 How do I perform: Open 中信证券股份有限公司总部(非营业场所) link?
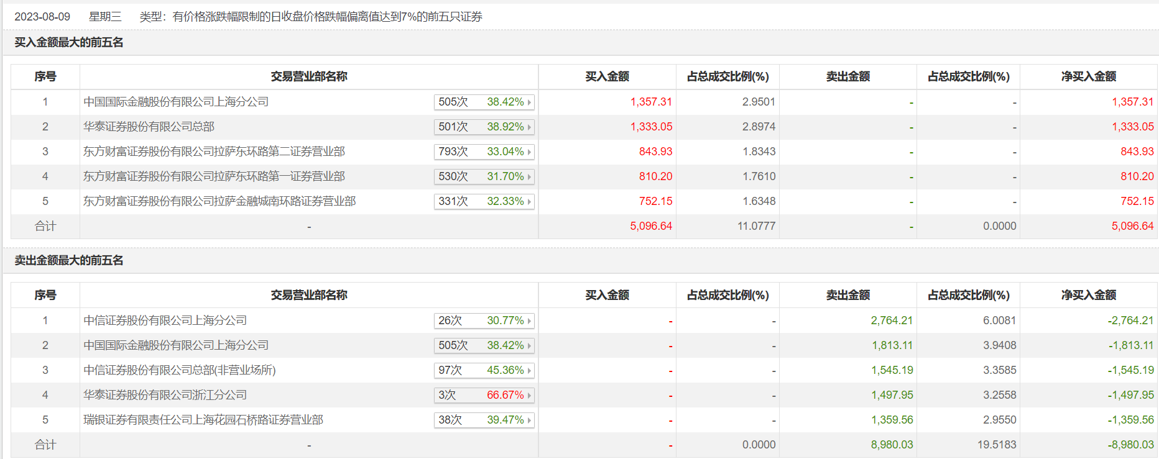pos(180,370)
